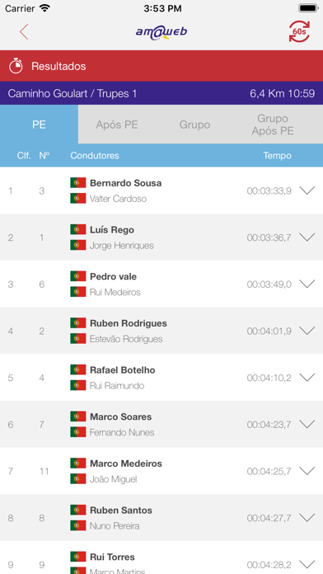Tap Portugal flag next to Bernardo Sousa
This screenshot has width=323, height=574.
coord(78,182)
